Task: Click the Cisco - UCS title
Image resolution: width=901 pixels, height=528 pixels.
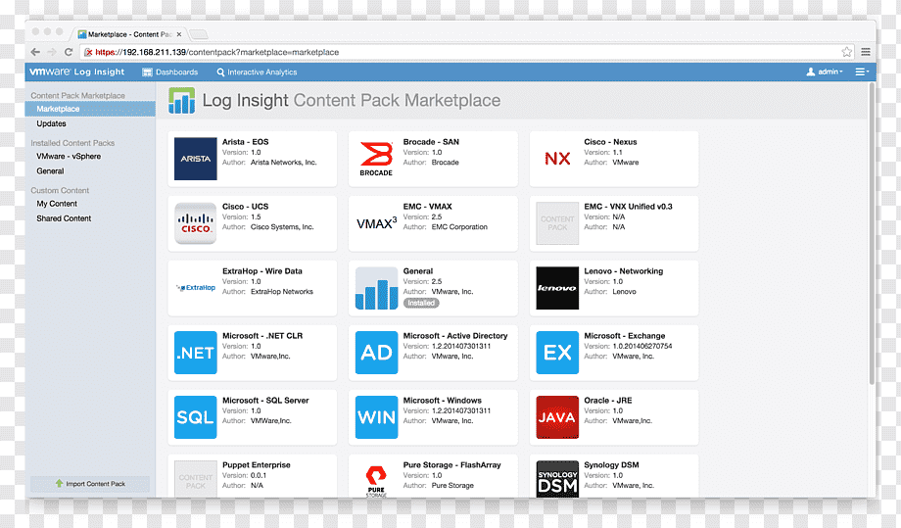Action: point(246,207)
